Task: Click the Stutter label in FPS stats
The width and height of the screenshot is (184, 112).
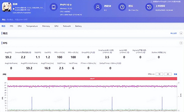Action: pos(159,52)
